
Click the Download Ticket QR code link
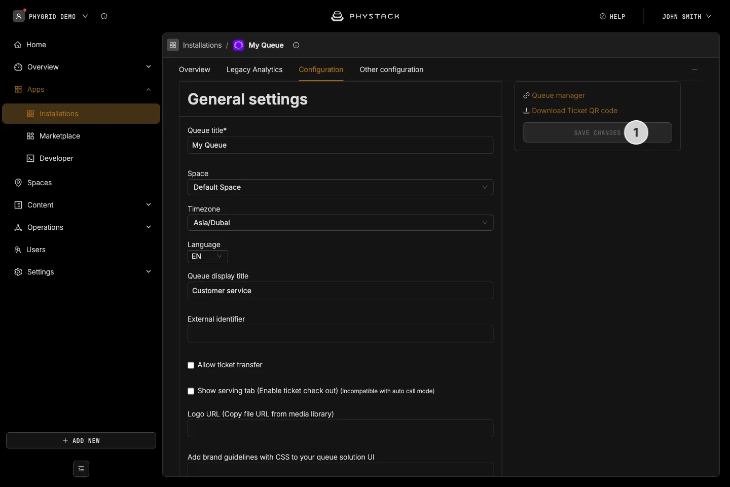click(570, 111)
